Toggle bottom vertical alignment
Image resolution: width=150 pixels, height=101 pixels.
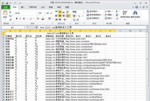(x=63, y=12)
